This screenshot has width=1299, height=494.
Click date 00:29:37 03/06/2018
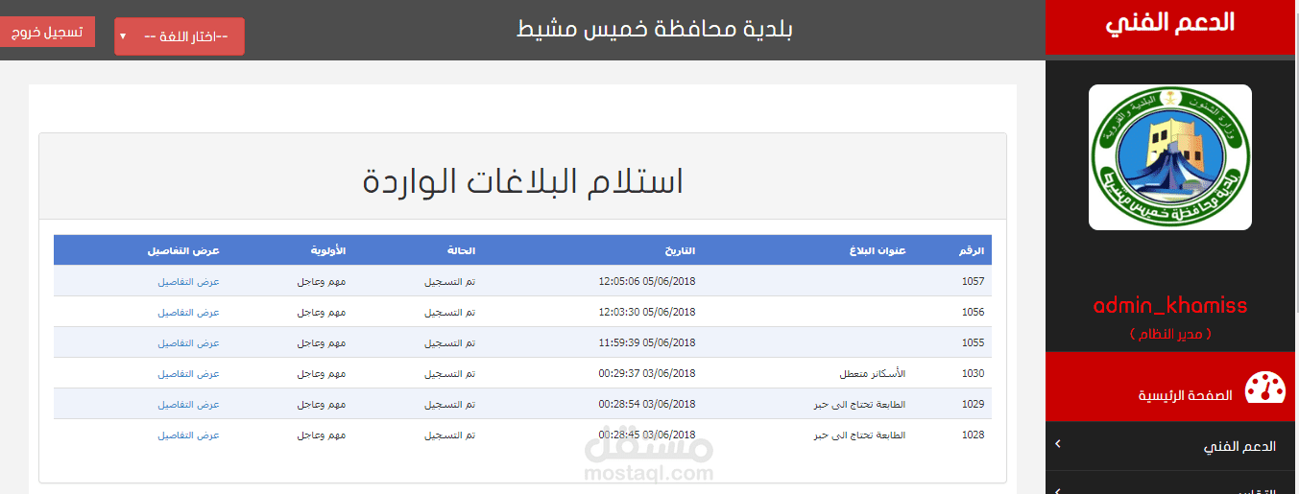point(647,374)
